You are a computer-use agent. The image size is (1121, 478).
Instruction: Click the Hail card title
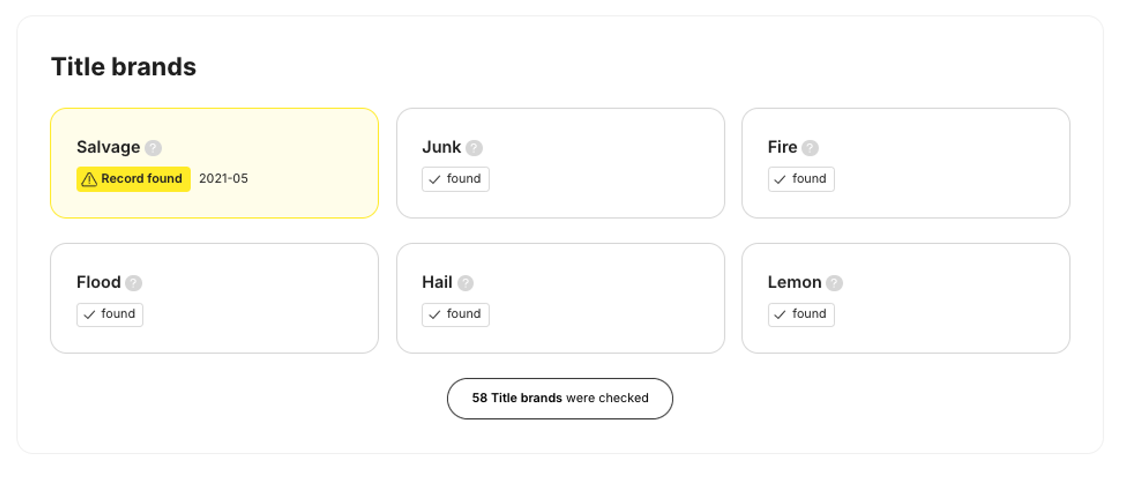tap(437, 283)
